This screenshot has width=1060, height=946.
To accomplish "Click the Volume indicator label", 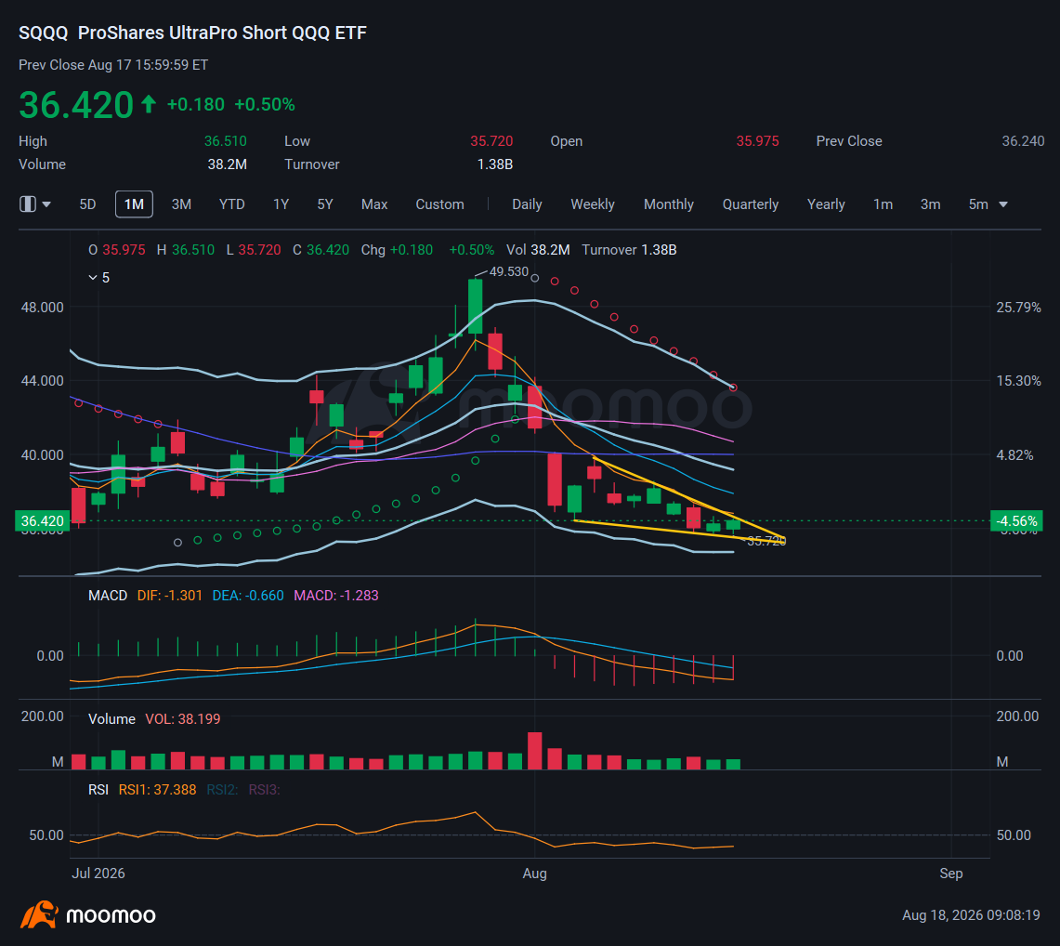I will click(111, 719).
